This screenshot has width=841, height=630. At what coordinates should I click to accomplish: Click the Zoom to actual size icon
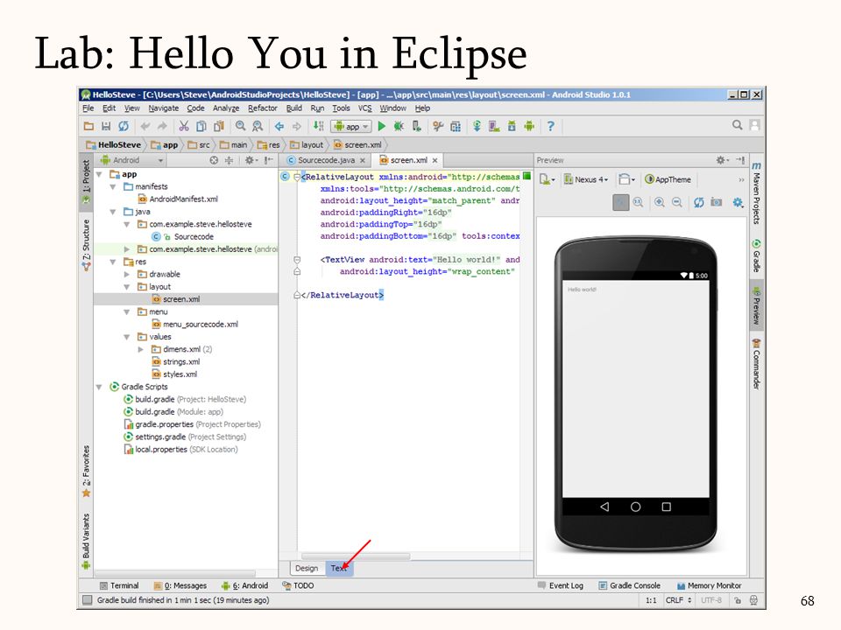[x=638, y=202]
